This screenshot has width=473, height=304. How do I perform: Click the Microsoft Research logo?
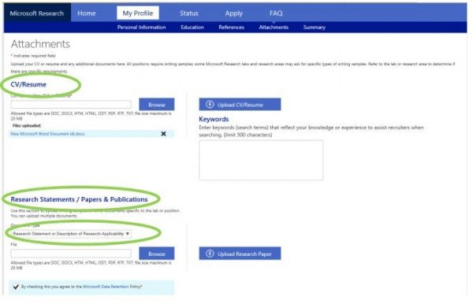(37, 13)
